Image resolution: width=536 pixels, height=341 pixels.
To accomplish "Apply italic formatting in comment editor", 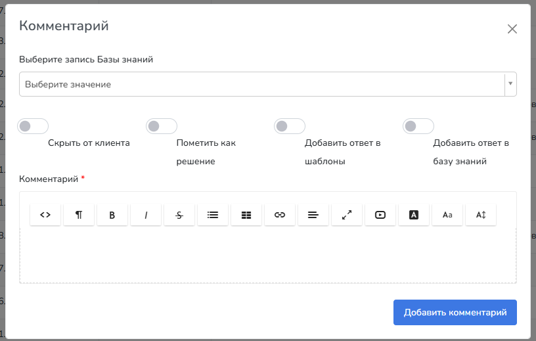I will pos(146,215).
